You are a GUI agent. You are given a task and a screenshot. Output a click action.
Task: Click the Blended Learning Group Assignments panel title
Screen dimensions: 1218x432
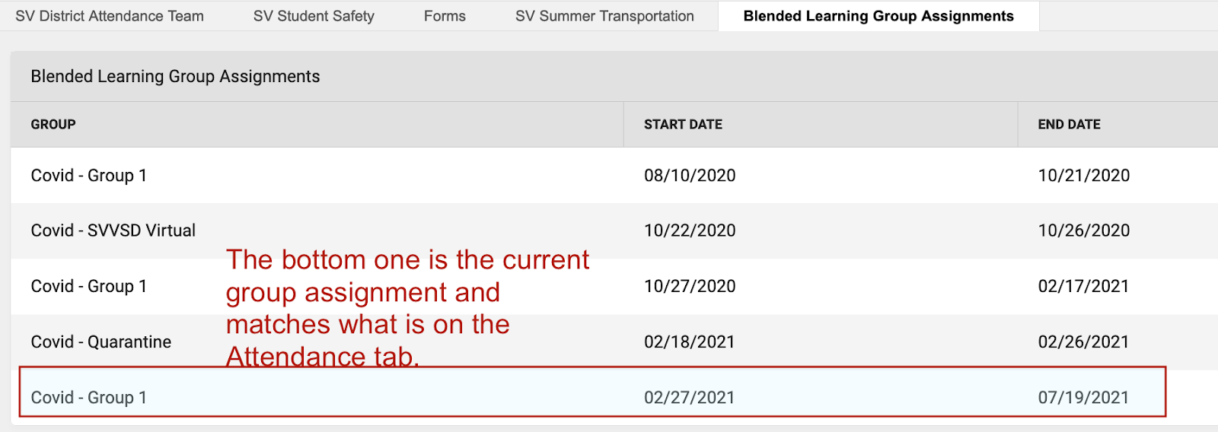point(175,77)
